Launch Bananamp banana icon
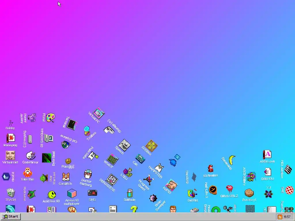 click(232, 160)
